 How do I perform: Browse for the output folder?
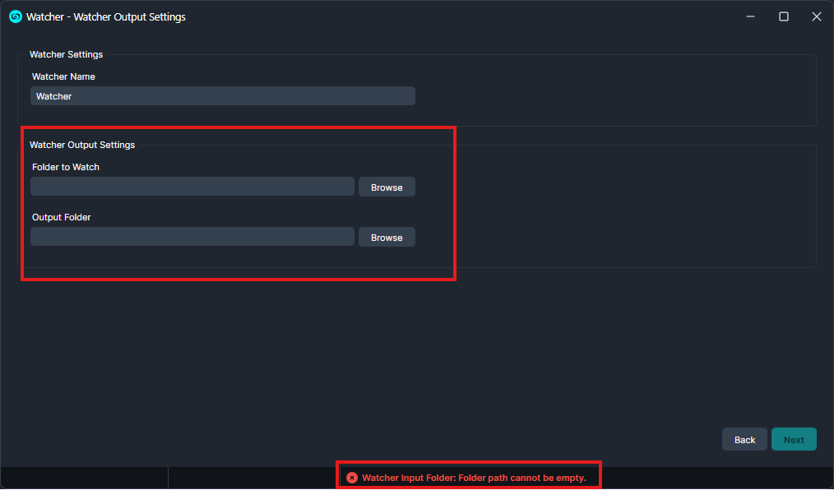(x=387, y=237)
